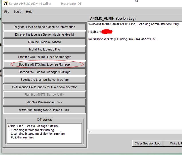Select Install the License File button

pyautogui.click(x=44, y=50)
